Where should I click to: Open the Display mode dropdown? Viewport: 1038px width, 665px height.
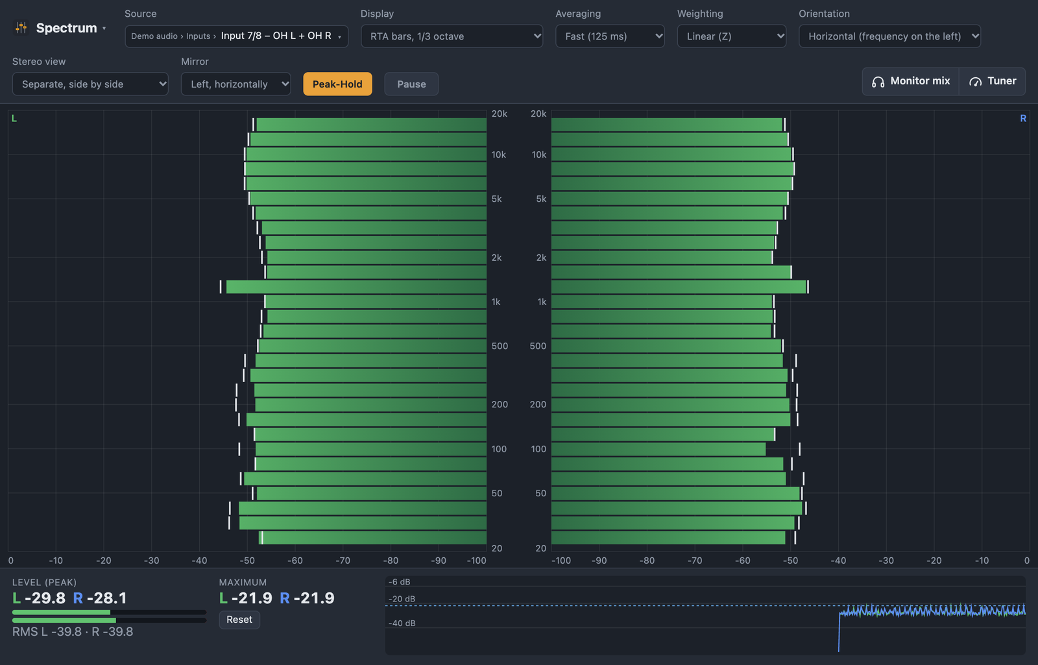click(x=452, y=36)
